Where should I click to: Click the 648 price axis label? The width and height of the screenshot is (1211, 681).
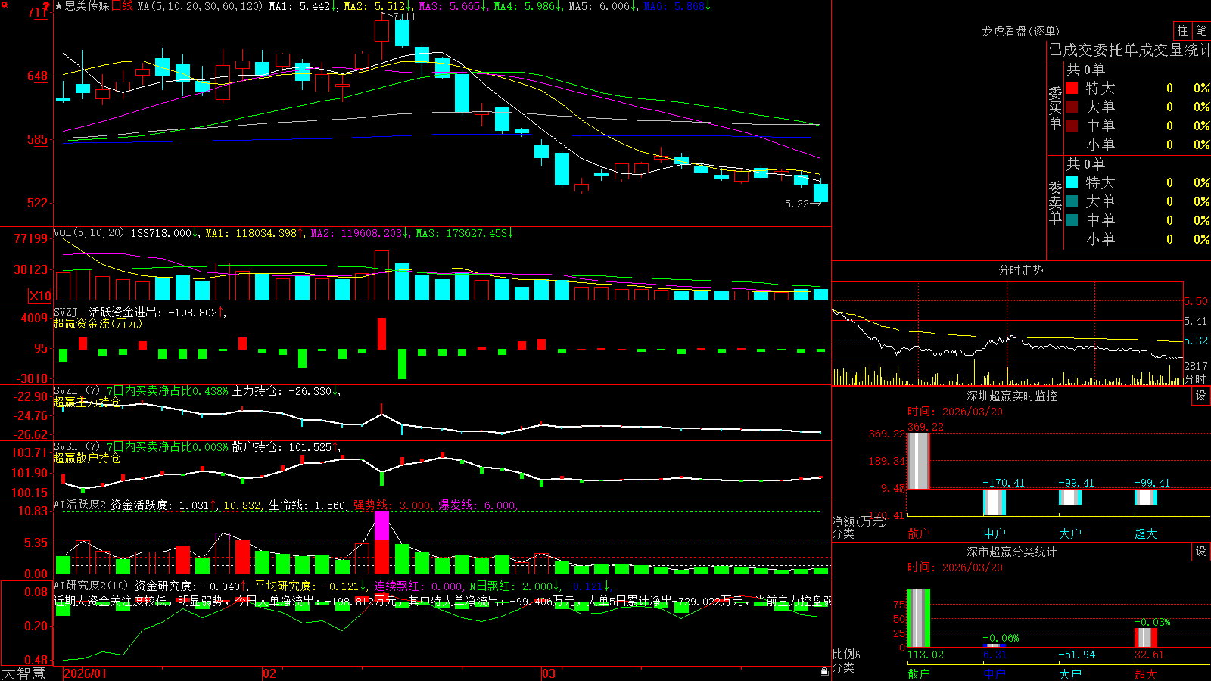[37, 76]
